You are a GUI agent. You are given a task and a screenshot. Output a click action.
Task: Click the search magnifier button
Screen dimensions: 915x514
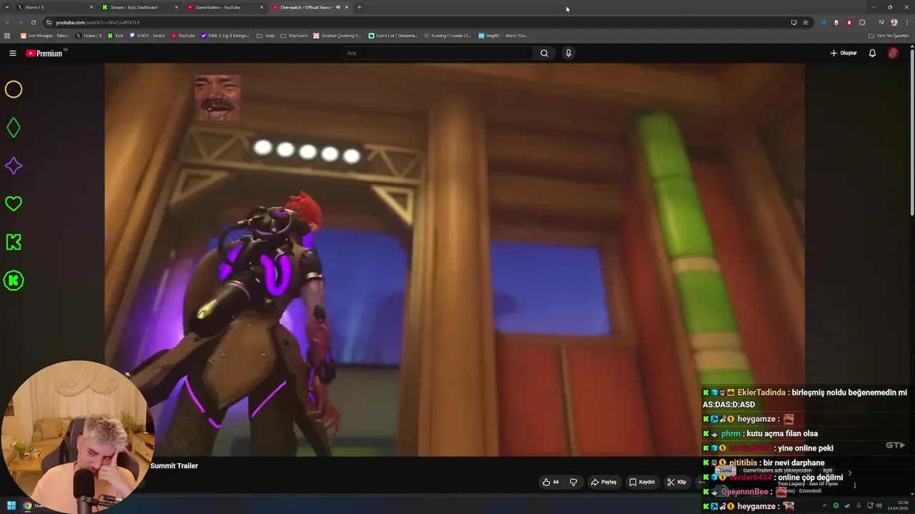click(544, 53)
